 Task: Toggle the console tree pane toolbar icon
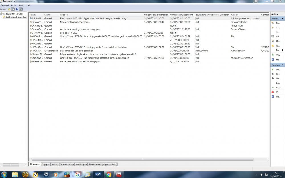tap(13, 9)
